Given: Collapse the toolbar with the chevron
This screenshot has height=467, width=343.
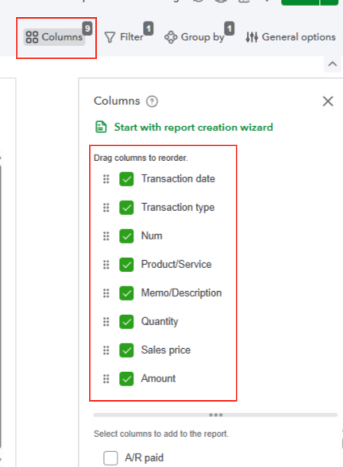Looking at the screenshot, I should tap(333, 64).
